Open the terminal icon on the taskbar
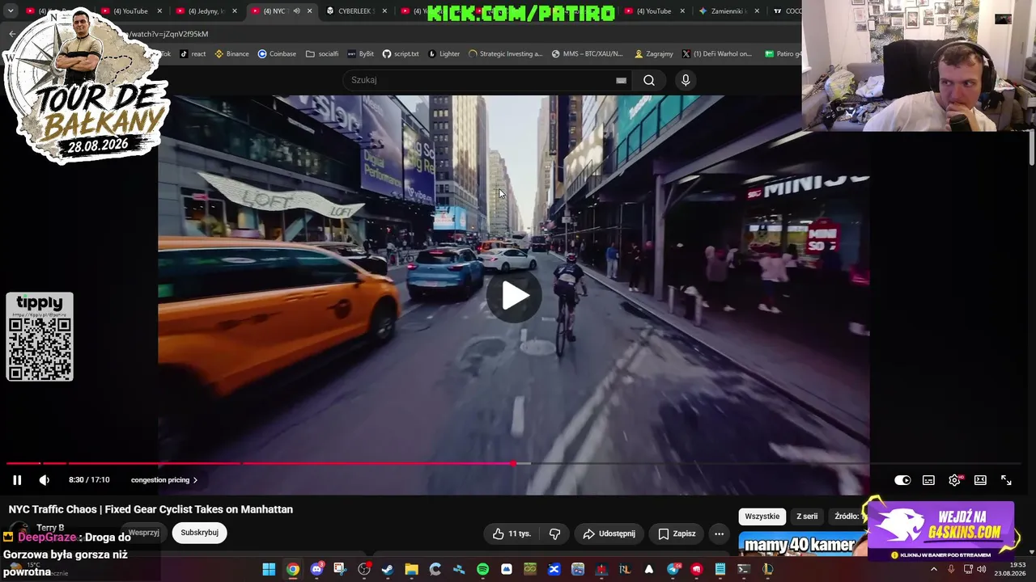 click(x=743, y=570)
